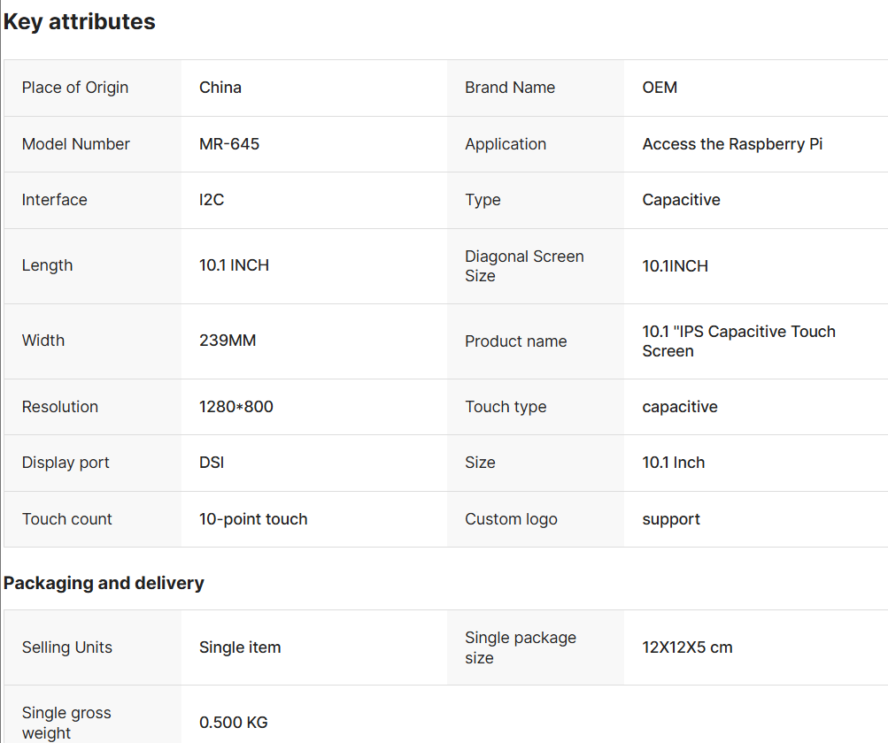Click the Diagonal Screen Size label
The image size is (888, 743).
(524, 266)
